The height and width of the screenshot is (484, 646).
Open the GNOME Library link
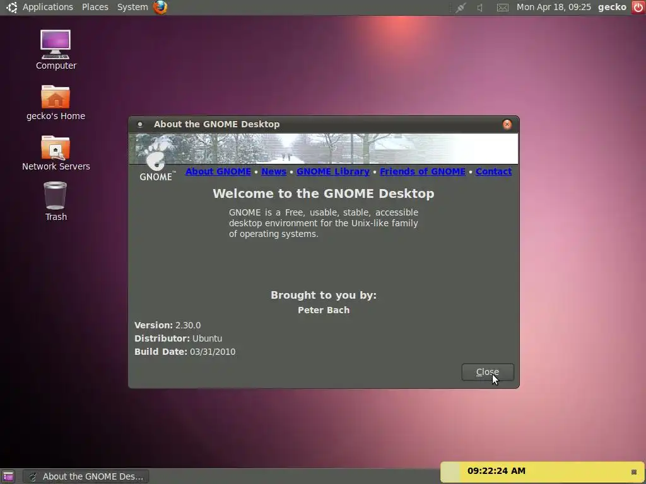(x=333, y=171)
